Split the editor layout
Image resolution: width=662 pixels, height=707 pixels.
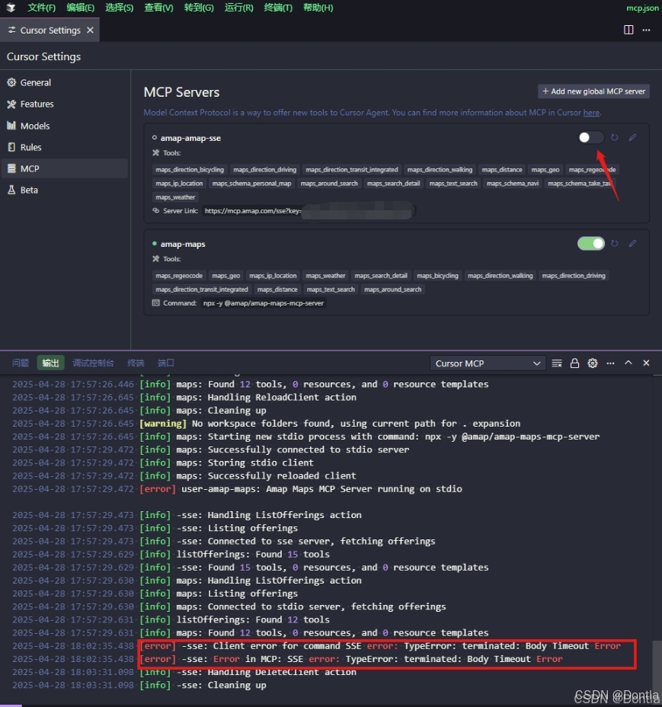628,30
